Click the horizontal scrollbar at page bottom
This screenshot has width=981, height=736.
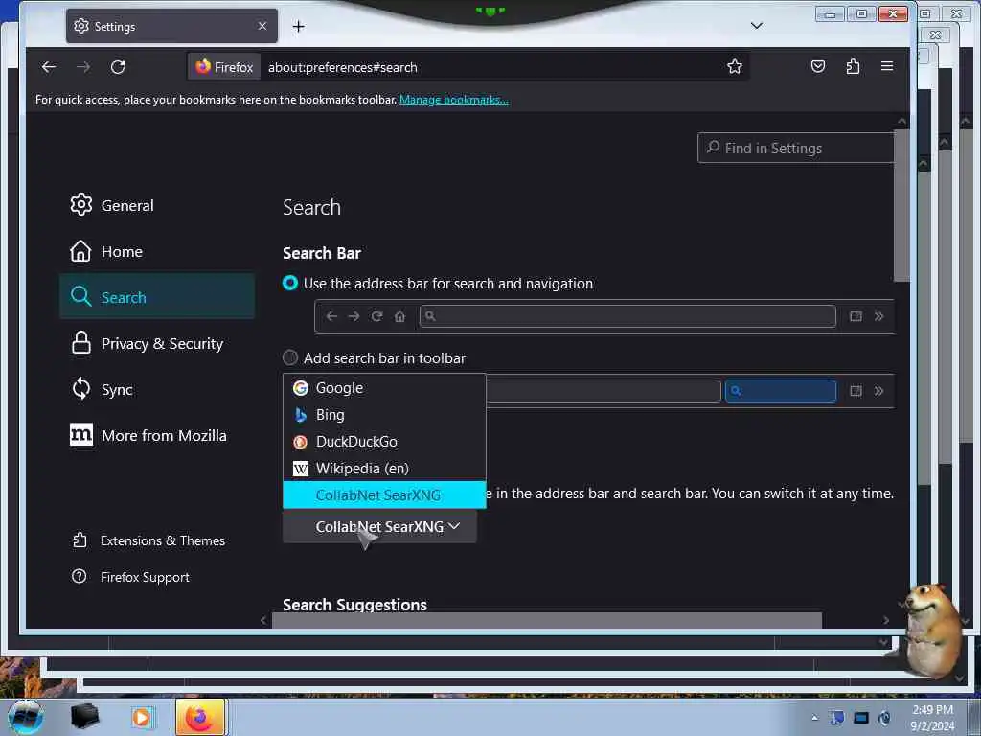pyautogui.click(x=546, y=620)
